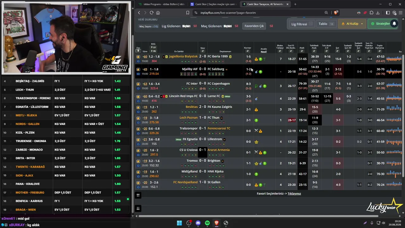The height and width of the screenshot is (228, 405).
Task: Click the Tıklayınız link
Action: [x=294, y=193]
